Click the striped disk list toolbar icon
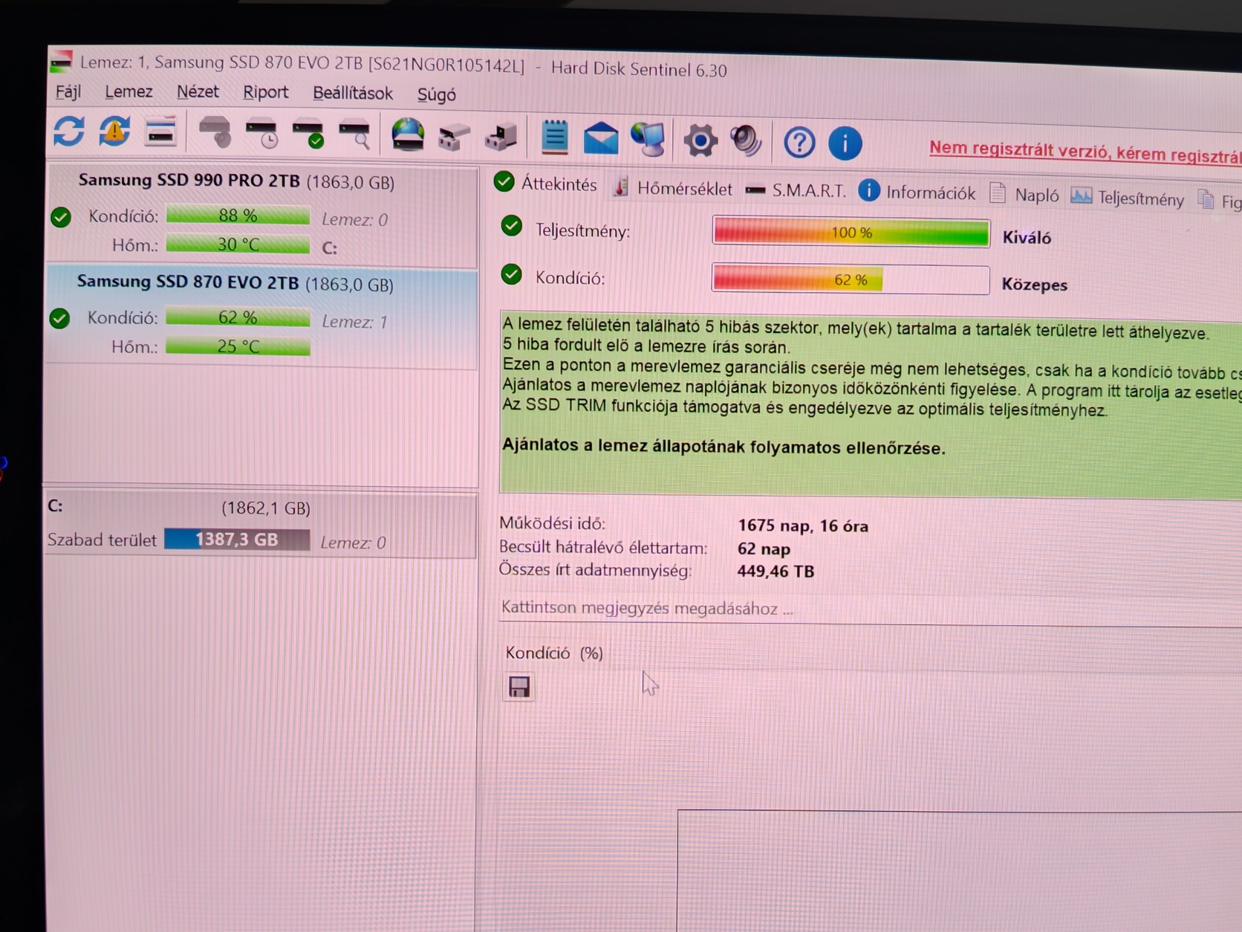 (x=160, y=132)
